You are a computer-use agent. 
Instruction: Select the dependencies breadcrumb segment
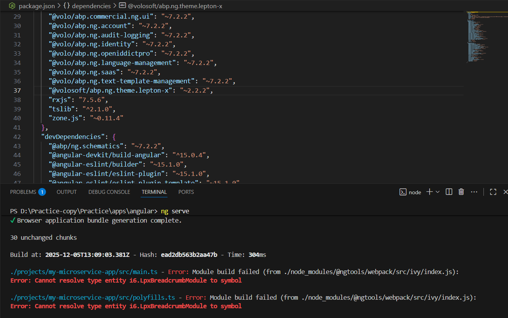coord(91,6)
